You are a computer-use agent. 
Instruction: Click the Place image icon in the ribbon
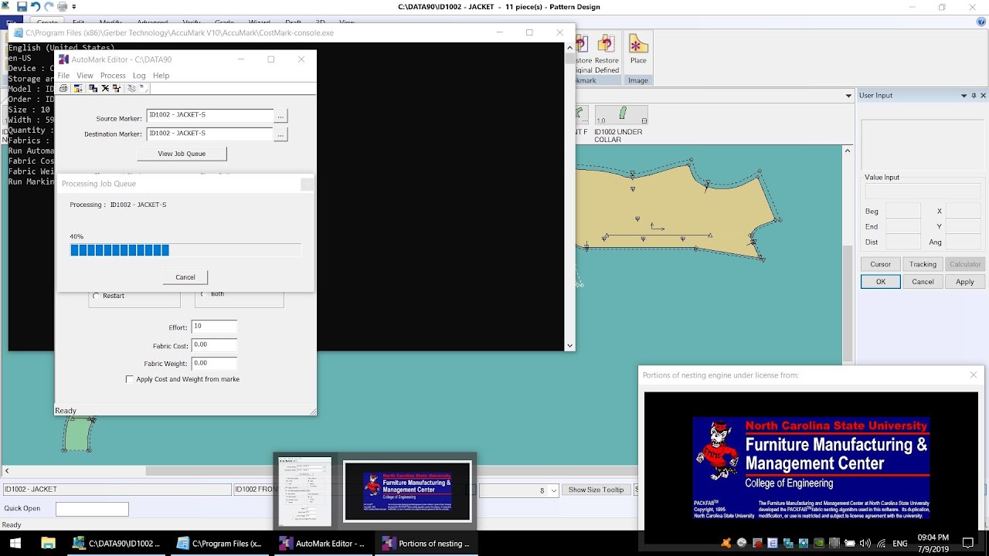coord(638,48)
